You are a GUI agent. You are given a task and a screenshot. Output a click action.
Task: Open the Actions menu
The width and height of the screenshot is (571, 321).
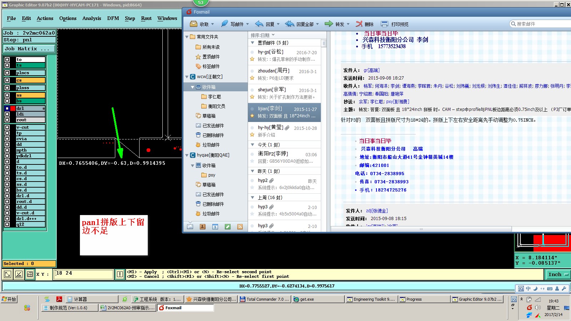coord(45,18)
